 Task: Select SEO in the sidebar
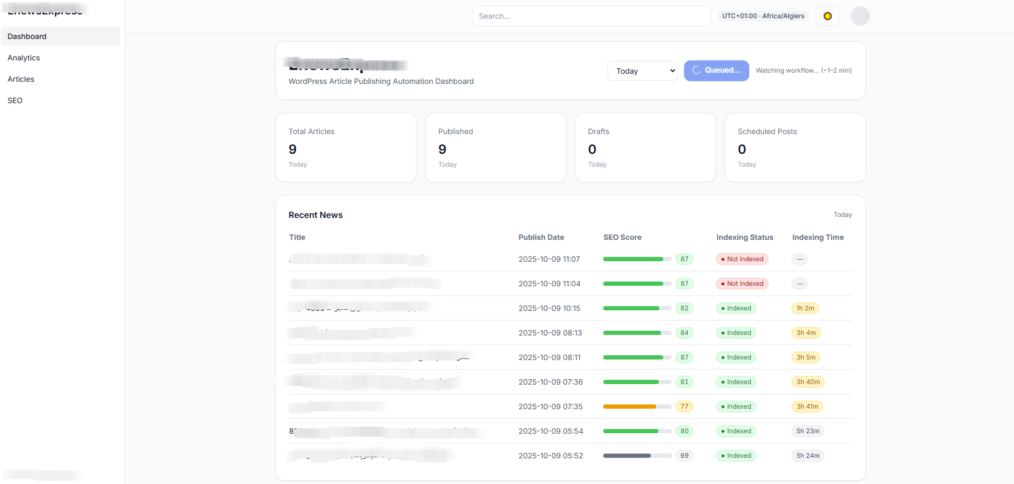click(15, 100)
